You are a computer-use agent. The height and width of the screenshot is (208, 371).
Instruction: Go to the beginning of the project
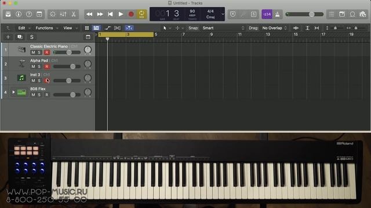(x=110, y=14)
